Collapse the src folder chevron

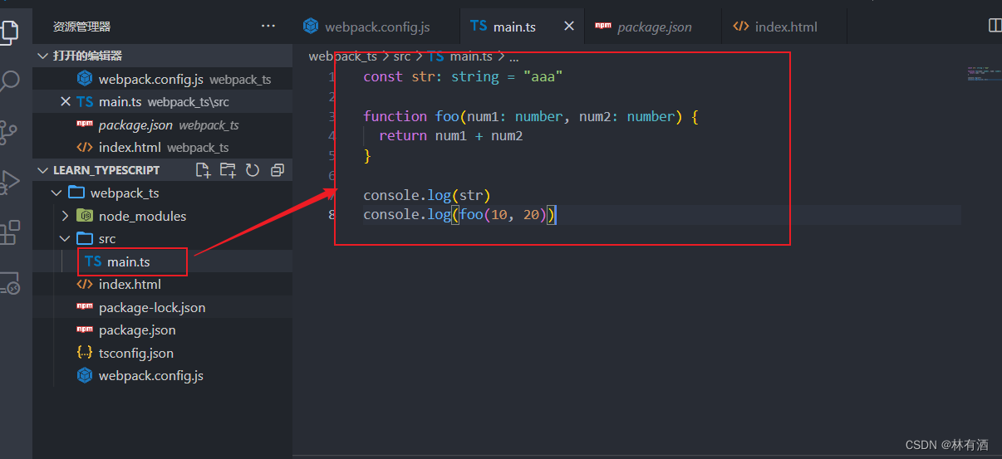pos(66,238)
